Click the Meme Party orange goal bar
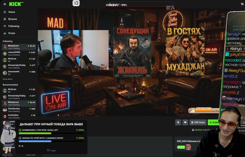Viewport: 245px width, 157px height. tap(204, 110)
